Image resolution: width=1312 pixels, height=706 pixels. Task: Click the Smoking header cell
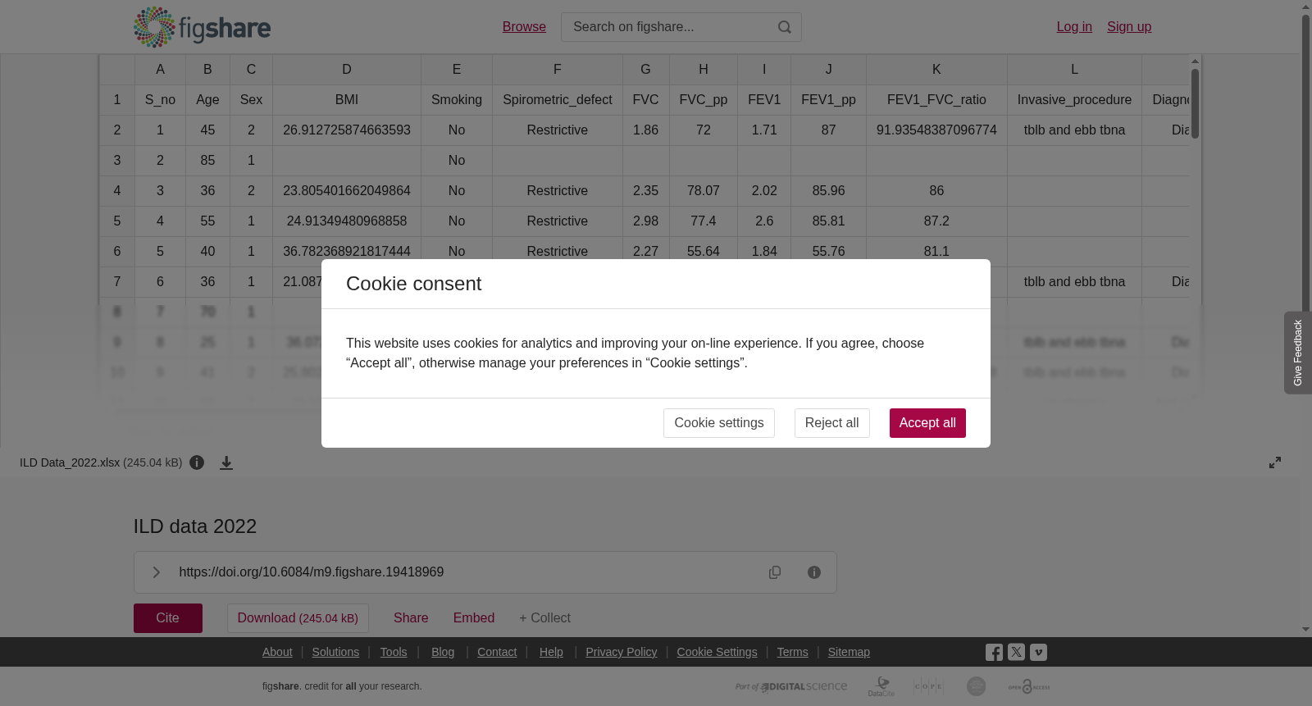point(457,100)
